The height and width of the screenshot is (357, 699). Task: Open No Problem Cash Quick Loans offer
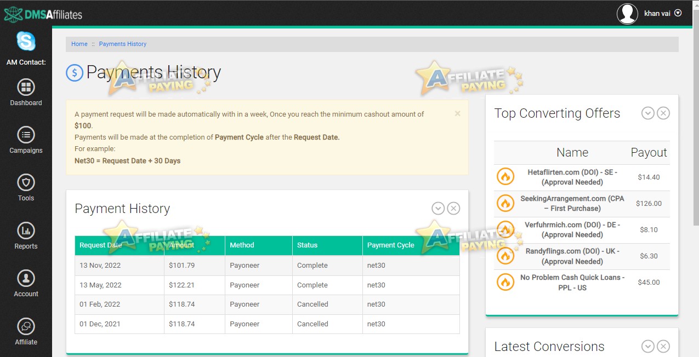coord(572,282)
